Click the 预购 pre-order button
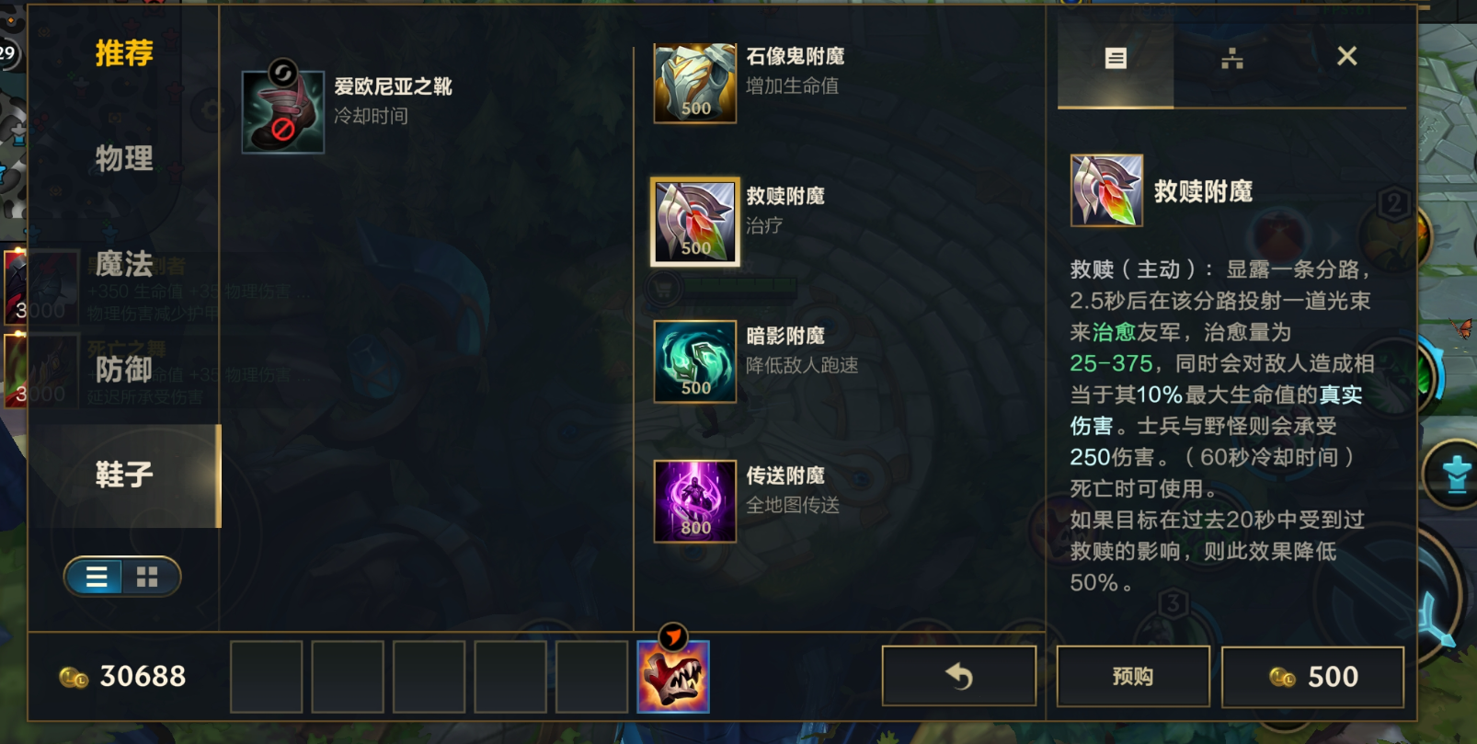Screen dimensions: 1477x744 point(1133,676)
